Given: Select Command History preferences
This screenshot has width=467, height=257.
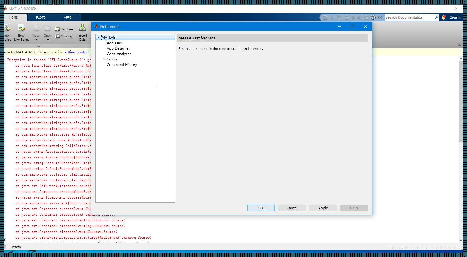Looking at the screenshot, I should [x=122, y=65].
